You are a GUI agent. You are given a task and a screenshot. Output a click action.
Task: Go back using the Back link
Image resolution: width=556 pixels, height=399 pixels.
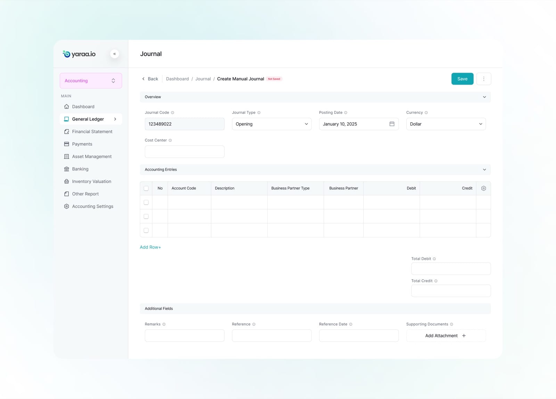point(150,79)
